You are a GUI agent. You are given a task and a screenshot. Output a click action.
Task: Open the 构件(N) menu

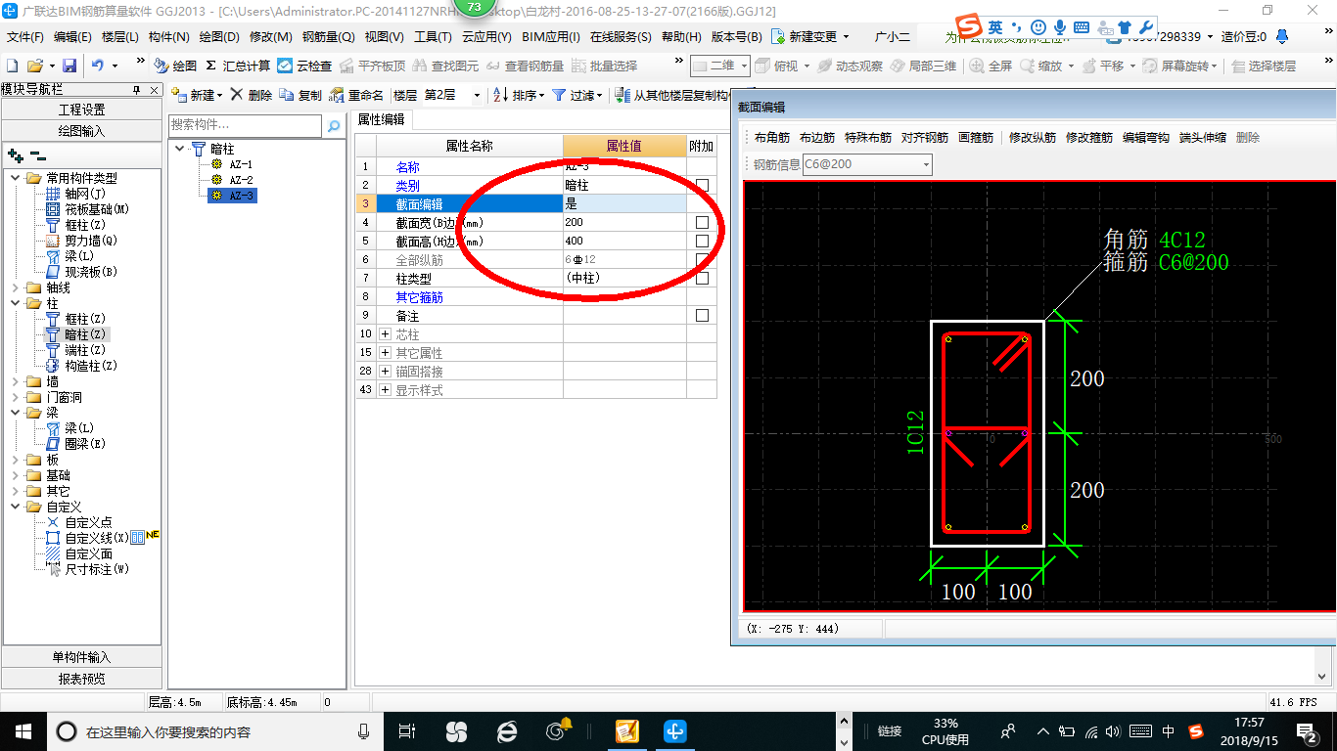coord(168,37)
